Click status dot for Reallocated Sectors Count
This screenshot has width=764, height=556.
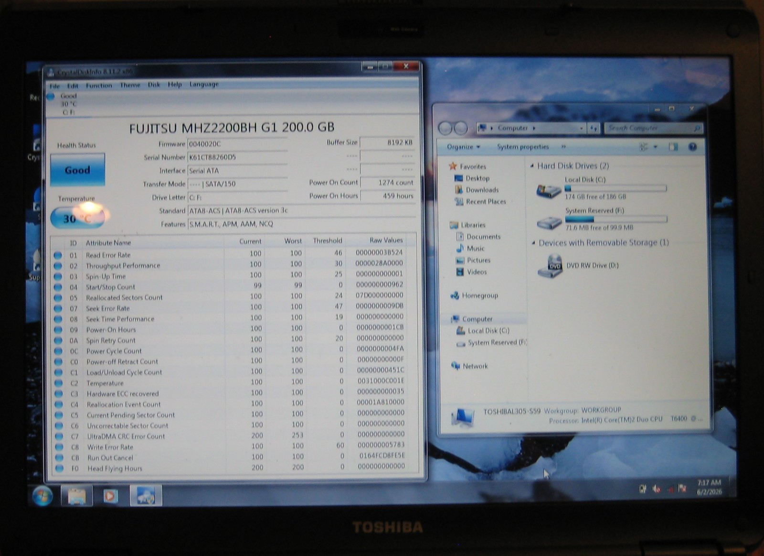[58, 298]
